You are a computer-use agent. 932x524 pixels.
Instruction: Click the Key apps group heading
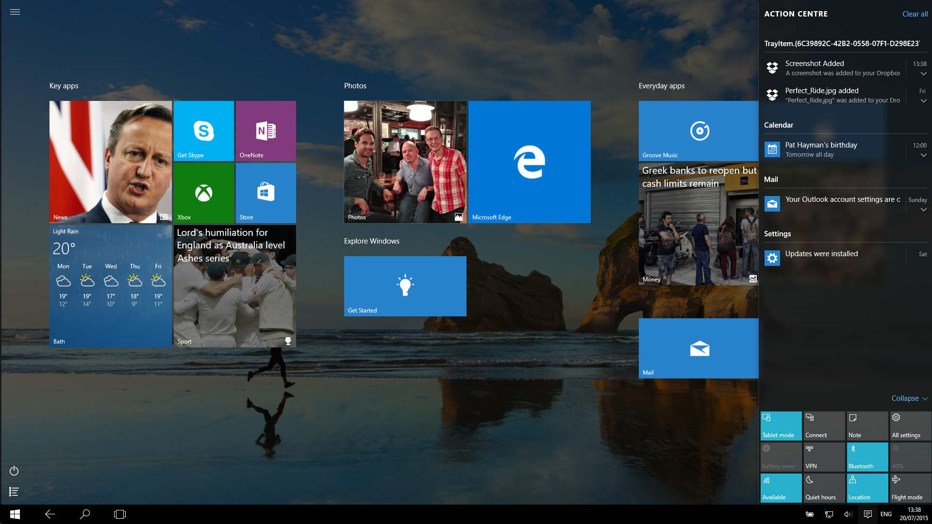point(64,86)
